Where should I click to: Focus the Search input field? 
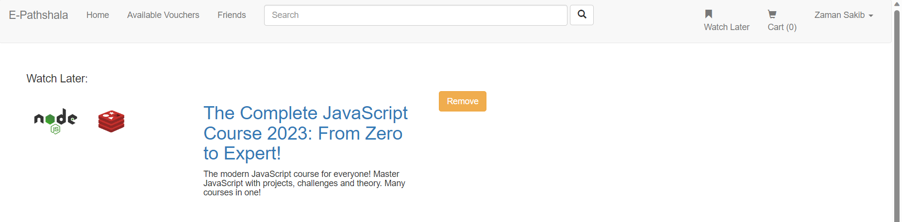[416, 15]
